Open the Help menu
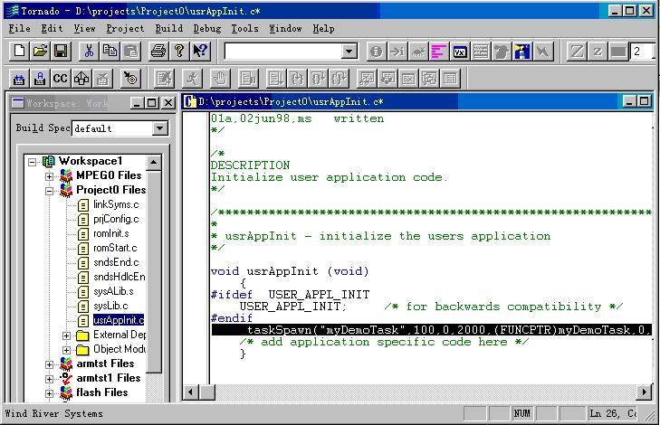 (x=323, y=29)
